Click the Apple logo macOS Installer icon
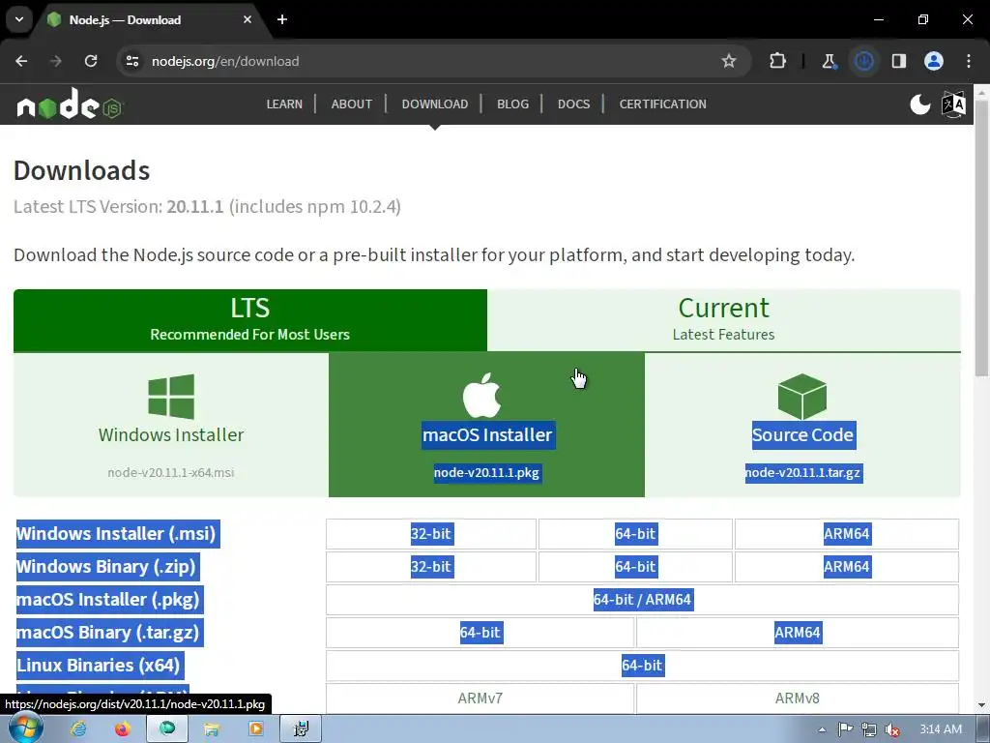990x743 pixels. tap(481, 396)
